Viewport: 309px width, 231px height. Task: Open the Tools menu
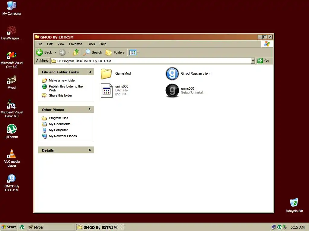91,44
